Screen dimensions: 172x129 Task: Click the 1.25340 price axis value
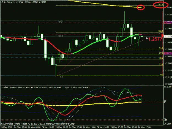[168, 63]
